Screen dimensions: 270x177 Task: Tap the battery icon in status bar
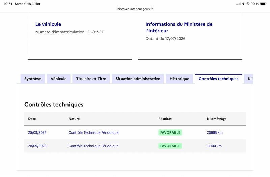coord(263,4)
